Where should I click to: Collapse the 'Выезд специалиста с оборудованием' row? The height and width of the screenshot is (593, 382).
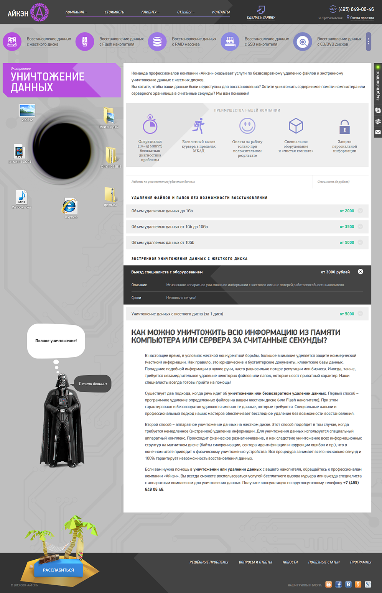pyautogui.click(x=360, y=272)
